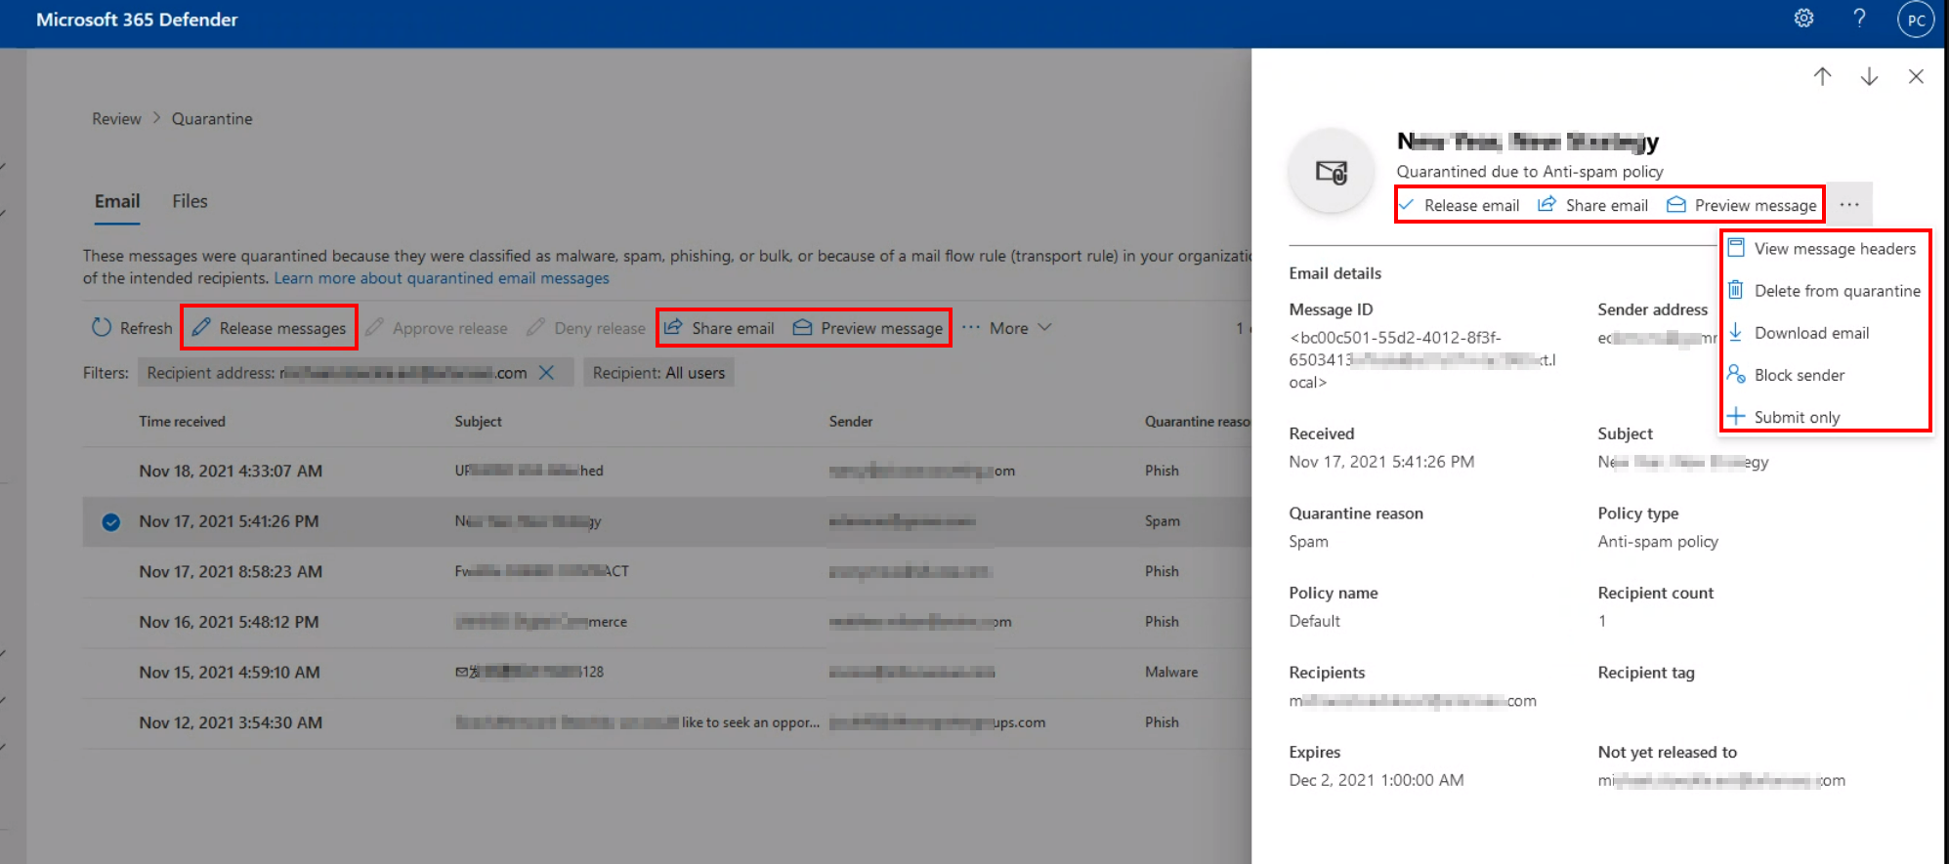Image resolution: width=1949 pixels, height=864 pixels.
Task: Open the PC account avatar
Action: 1916,20
